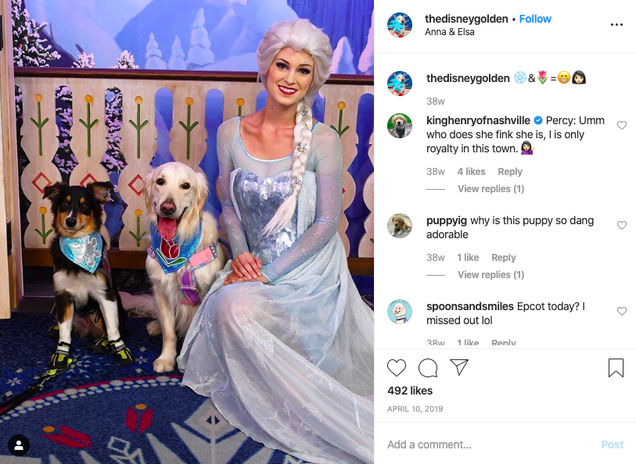The image size is (636, 464).
Task: Follow thedisneygolden account
Action: point(535,19)
